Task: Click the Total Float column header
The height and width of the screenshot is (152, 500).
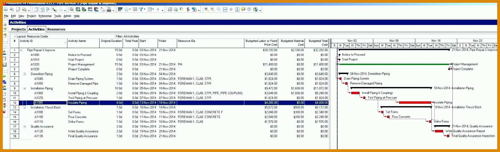Action: [x=131, y=43]
